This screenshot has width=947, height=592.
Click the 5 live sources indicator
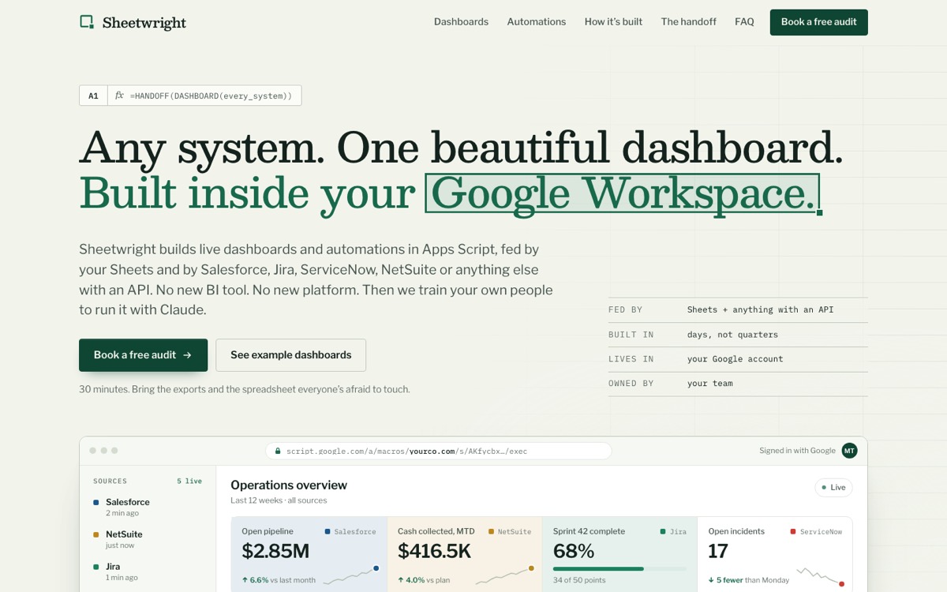pyautogui.click(x=189, y=481)
